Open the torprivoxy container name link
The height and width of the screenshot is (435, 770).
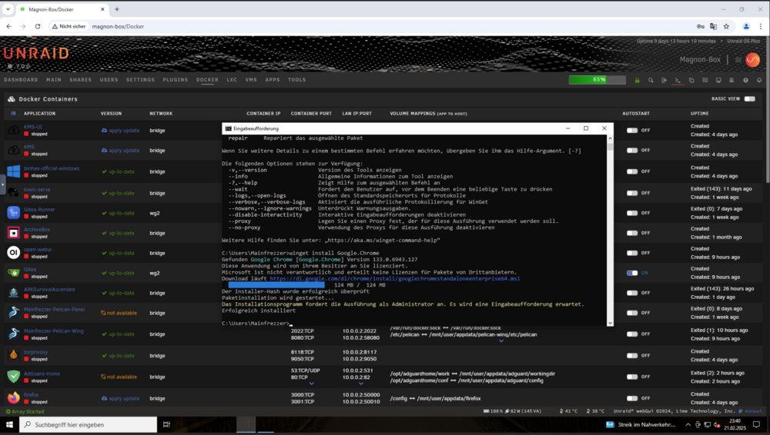(x=36, y=352)
